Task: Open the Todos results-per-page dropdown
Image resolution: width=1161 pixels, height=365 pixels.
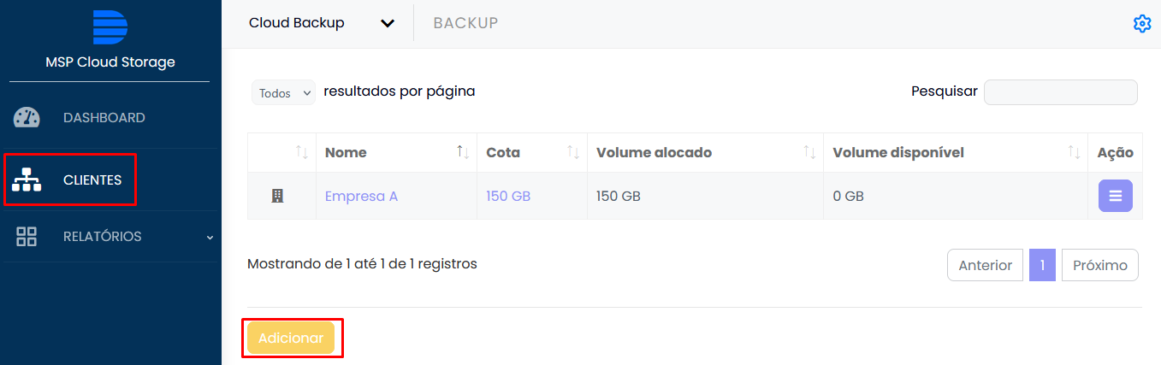Action: point(283,93)
